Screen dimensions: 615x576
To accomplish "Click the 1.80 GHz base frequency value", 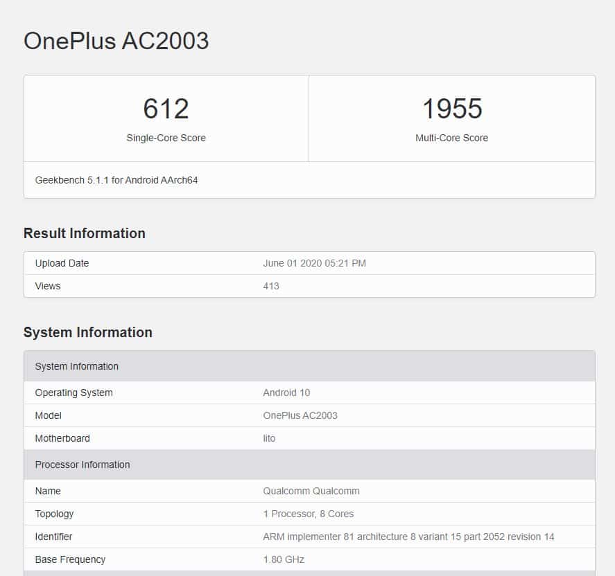I will pyautogui.click(x=284, y=559).
